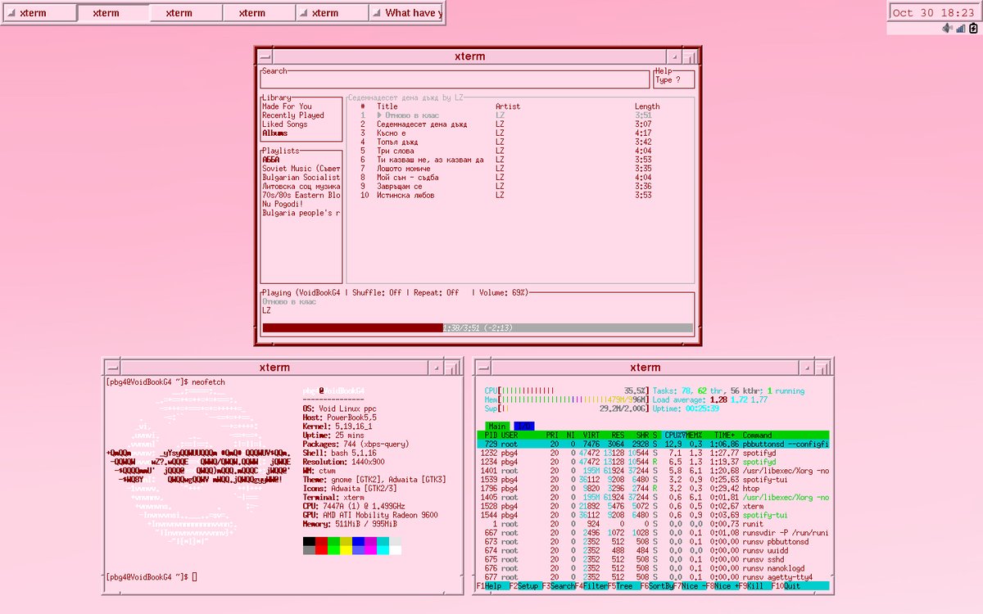Click the PID column header in htop
This screenshot has width=983, height=614.
point(491,436)
